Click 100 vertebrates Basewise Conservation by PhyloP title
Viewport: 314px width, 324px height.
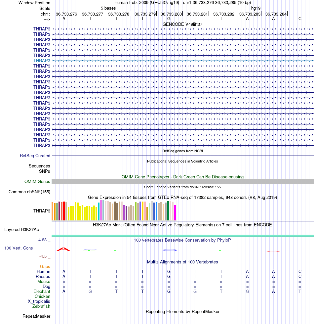(x=182, y=240)
